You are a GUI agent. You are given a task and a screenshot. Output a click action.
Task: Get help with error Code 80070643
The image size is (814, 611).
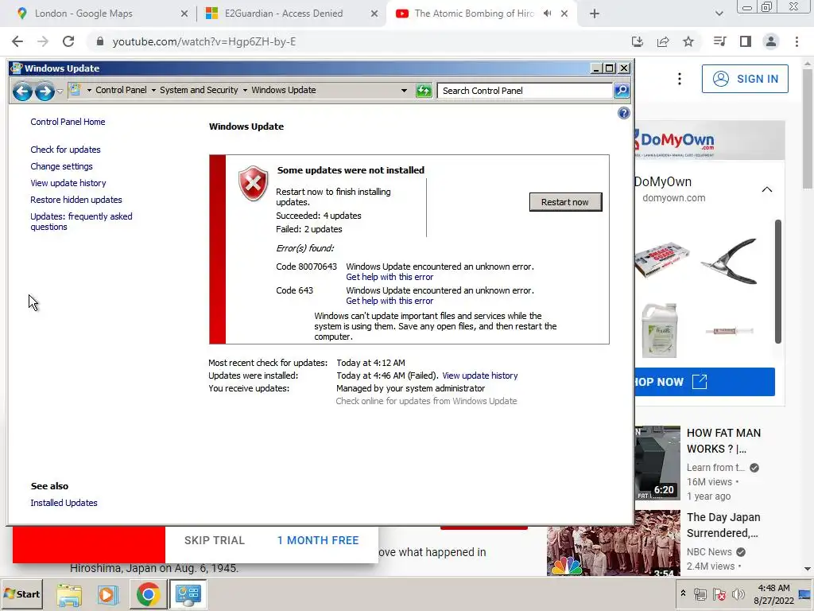tap(390, 277)
